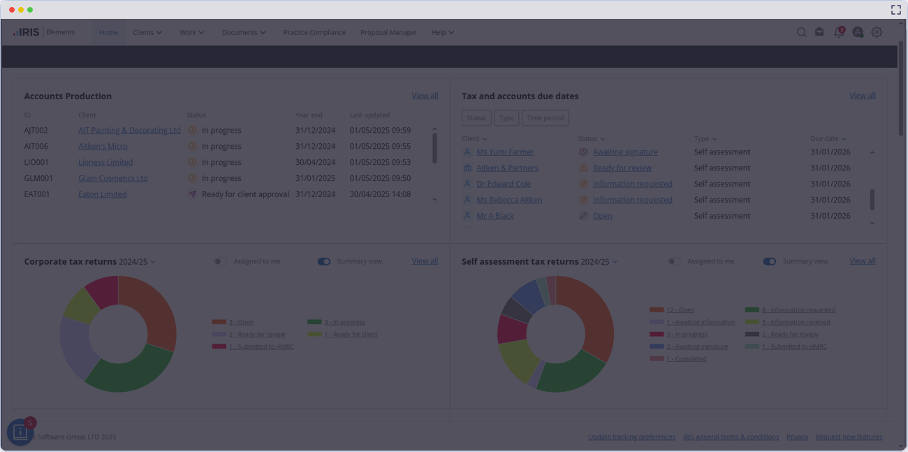Expand the Clients menu dropdown
This screenshot has height=452, width=908.
click(x=147, y=32)
